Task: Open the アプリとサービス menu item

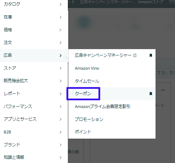Action: (x=34, y=119)
